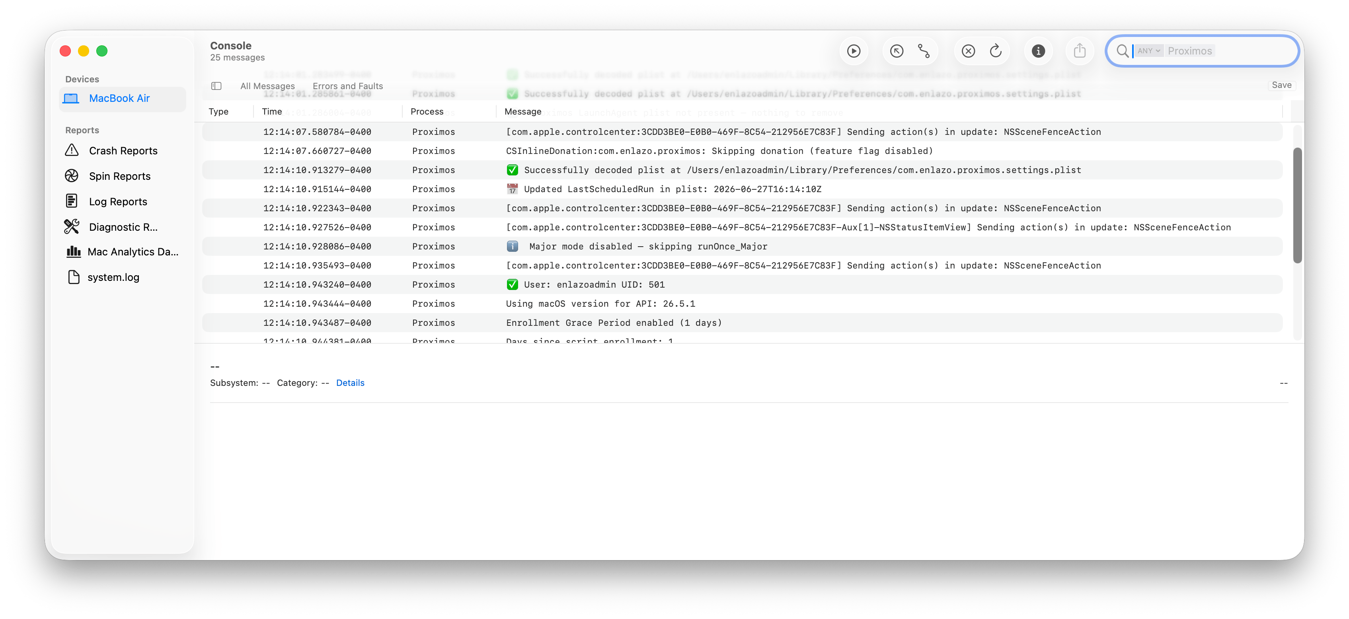Click the Spin Reports pinwheel icon
1349x619 pixels.
(72, 176)
